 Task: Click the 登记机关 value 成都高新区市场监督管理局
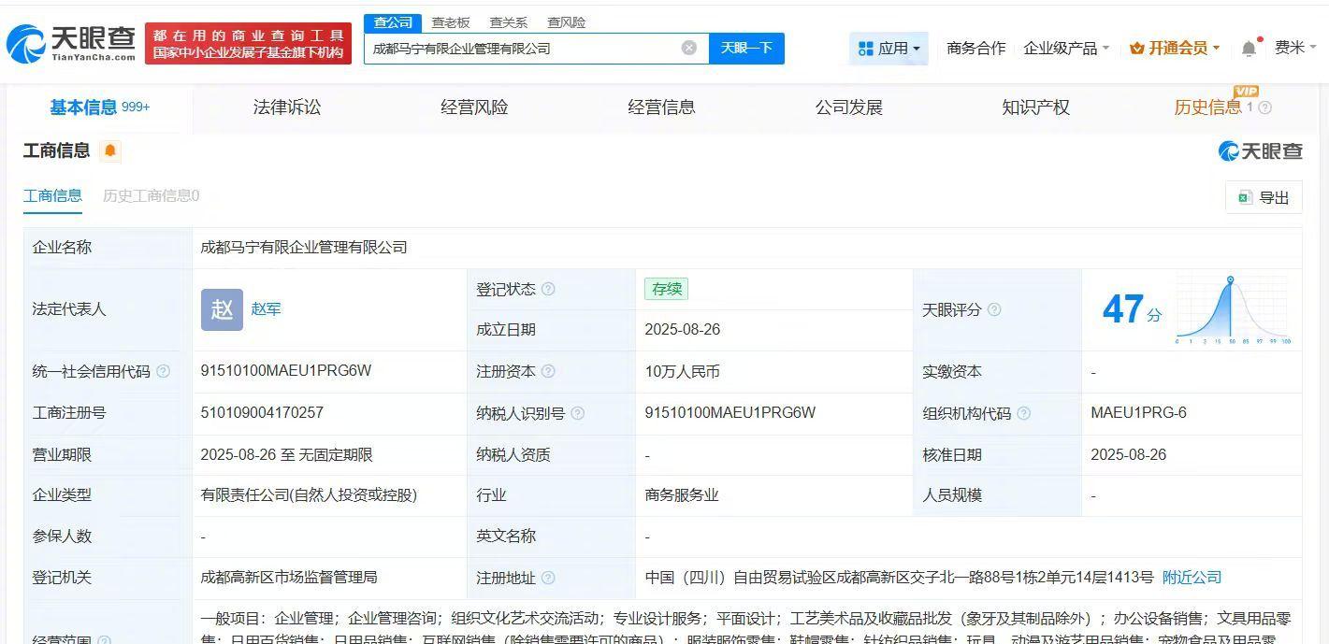[289, 578]
